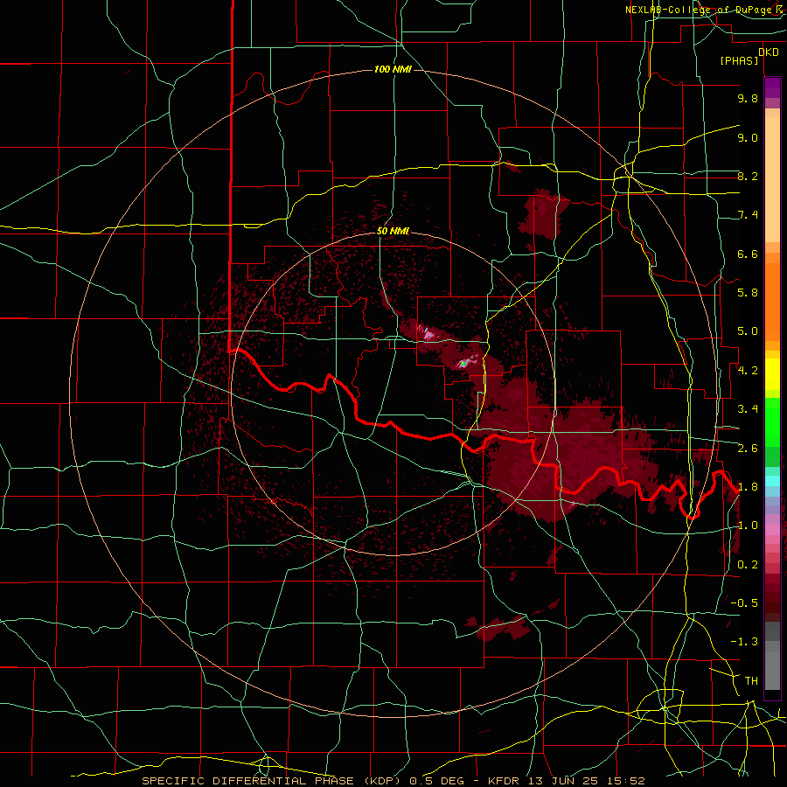
Task: Click the 5.0 value on the color scale
Action: [748, 331]
